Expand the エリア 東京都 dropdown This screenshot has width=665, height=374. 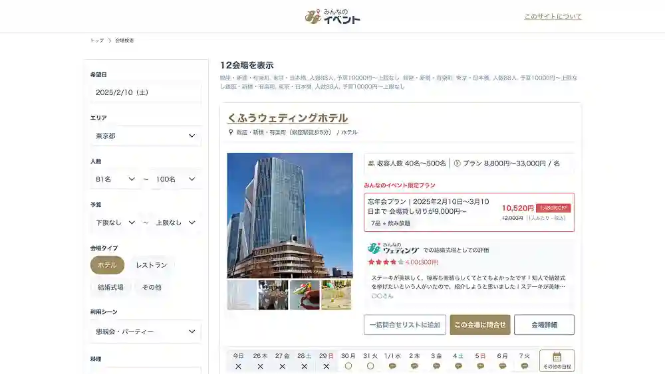pyautogui.click(x=146, y=136)
